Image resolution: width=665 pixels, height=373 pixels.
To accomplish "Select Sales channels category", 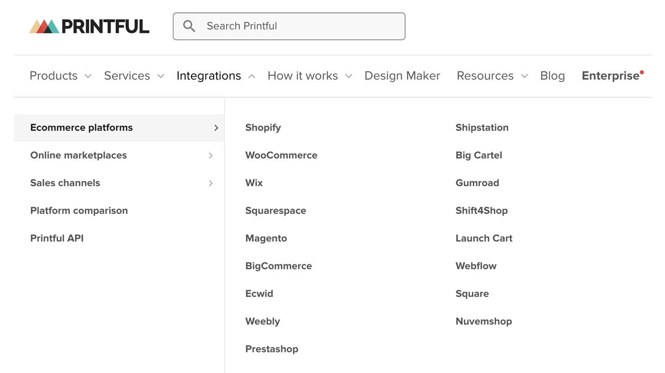I will 65,183.
